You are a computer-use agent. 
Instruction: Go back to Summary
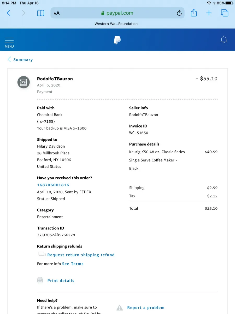(x=23, y=60)
